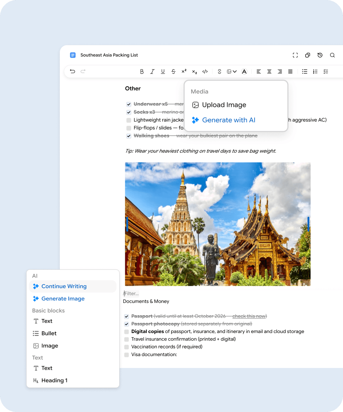Apply subscript formatting
The image size is (343, 412).
[x=194, y=72]
